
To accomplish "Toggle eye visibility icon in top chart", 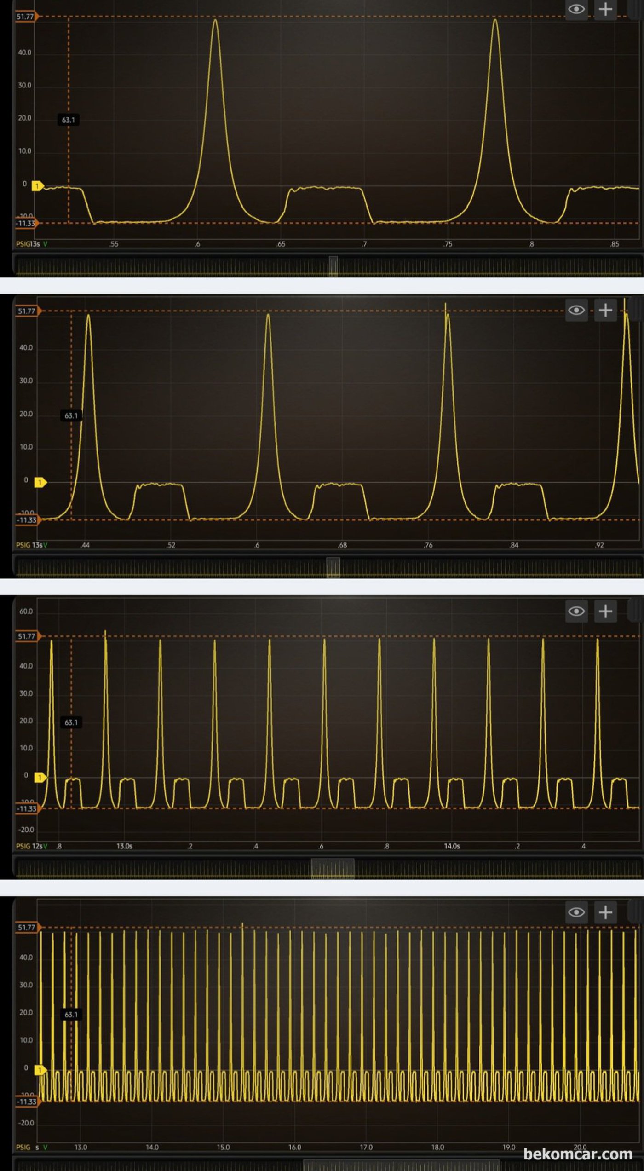I will 576,9.
